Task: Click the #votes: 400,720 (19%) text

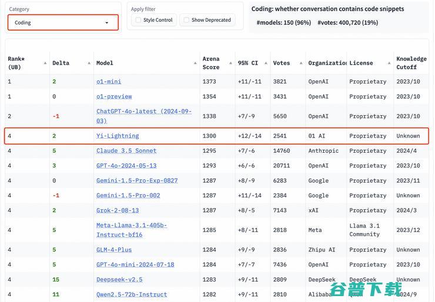Action: 347,23
